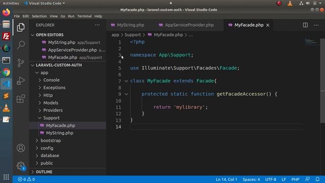325x183 pixels.
Task: Open the editor More Actions ellipsis
Action: coord(316,25)
